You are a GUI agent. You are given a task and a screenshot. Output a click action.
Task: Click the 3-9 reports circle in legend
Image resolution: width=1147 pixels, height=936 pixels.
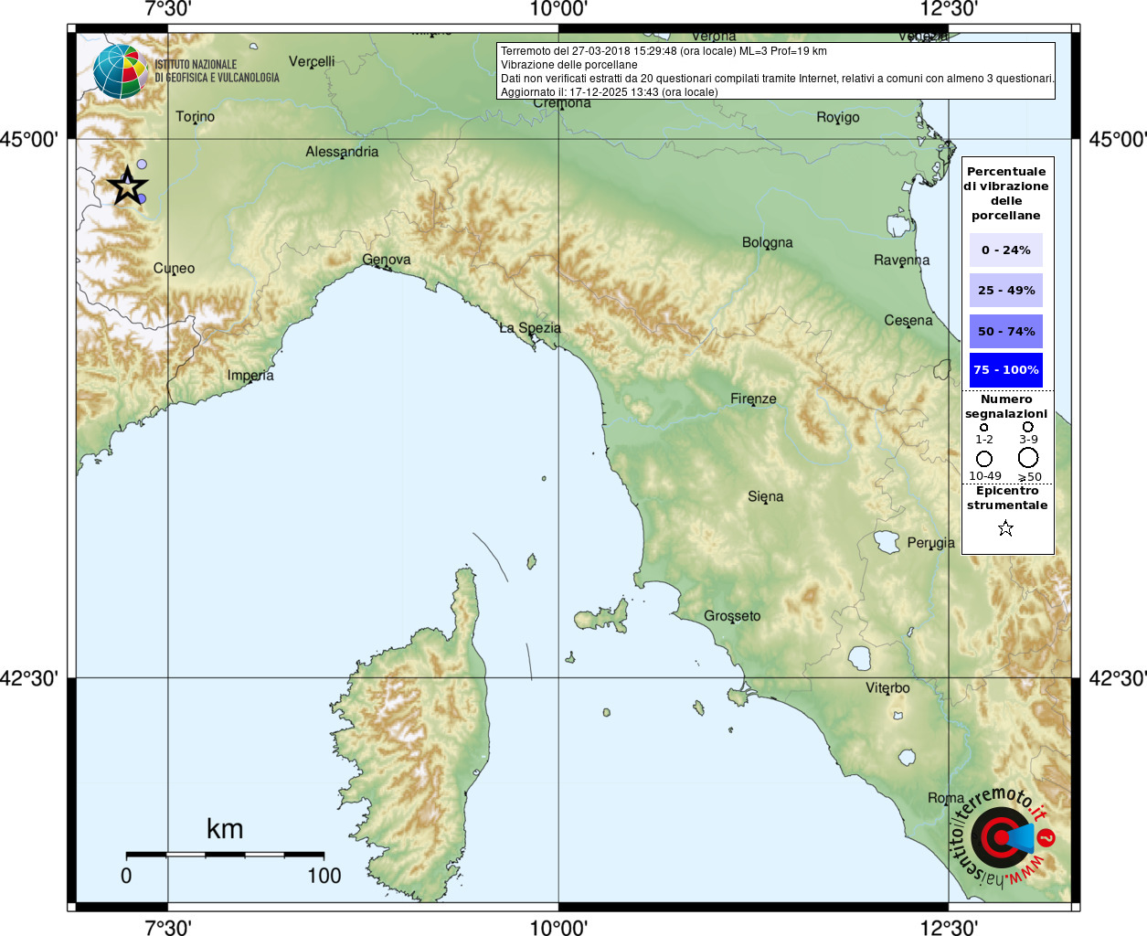click(x=1028, y=427)
